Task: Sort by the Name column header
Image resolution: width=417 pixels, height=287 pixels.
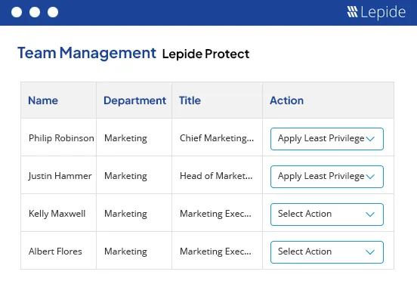Action: tap(43, 100)
